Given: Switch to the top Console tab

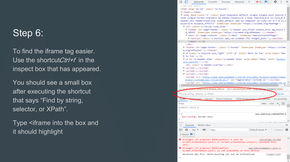Looking at the screenshot, I should [213, 2].
